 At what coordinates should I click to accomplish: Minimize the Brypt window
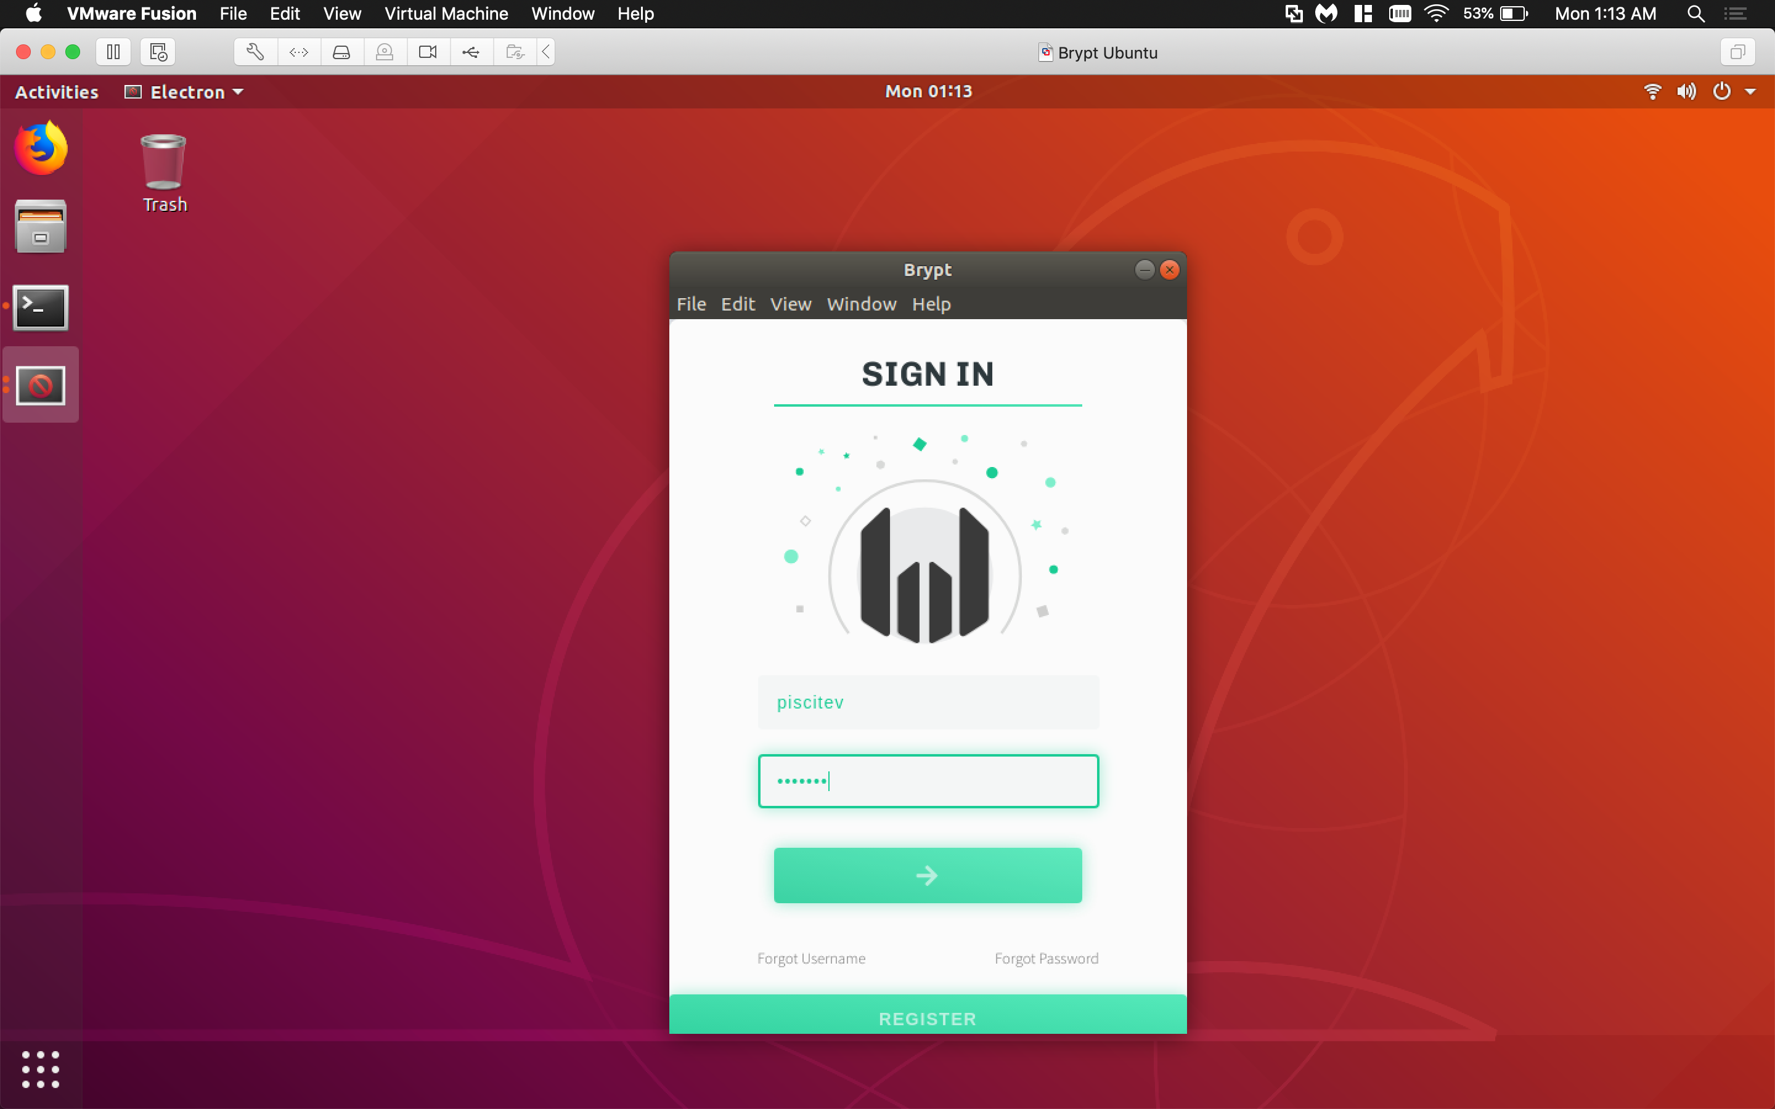(x=1145, y=270)
